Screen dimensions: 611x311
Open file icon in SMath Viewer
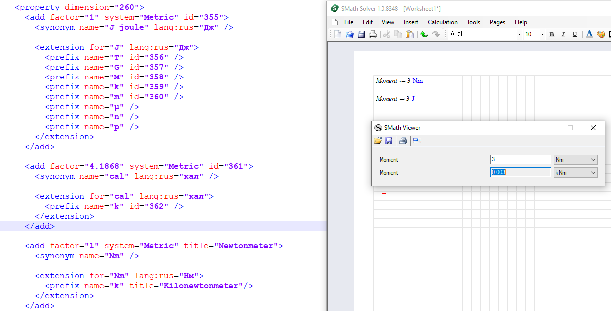[378, 141]
